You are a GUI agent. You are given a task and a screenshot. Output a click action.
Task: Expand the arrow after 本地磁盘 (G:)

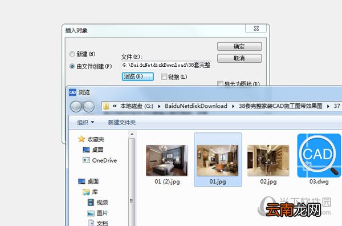159,106
